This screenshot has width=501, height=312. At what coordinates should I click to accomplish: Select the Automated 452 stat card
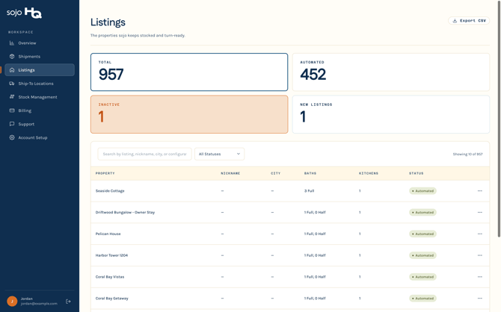(391, 72)
